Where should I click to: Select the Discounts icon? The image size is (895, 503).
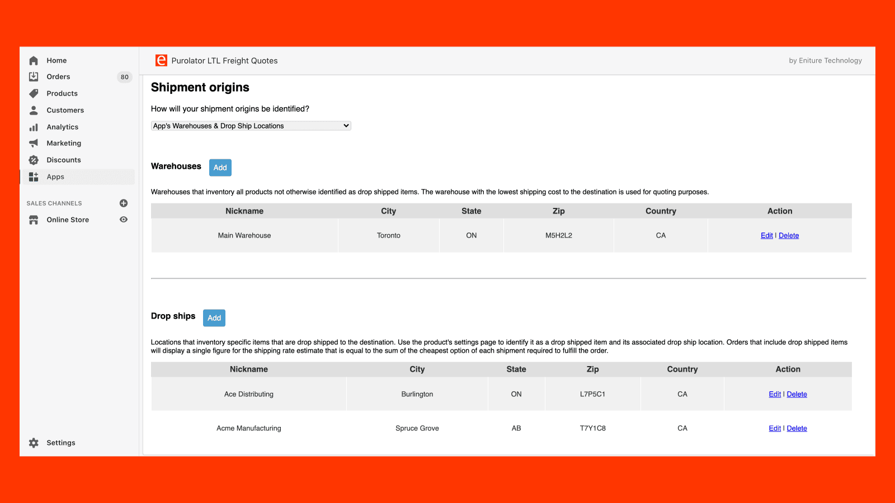coord(34,160)
